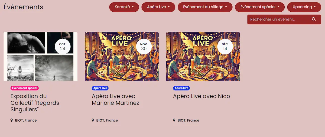Viewport: 325px width, 137px height.
Task: Select the blue Apéro Live tag on Marjorie event
Action: [x=100, y=88]
